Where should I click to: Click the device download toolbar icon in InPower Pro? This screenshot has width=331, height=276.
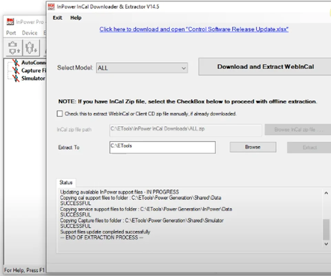pos(31,48)
